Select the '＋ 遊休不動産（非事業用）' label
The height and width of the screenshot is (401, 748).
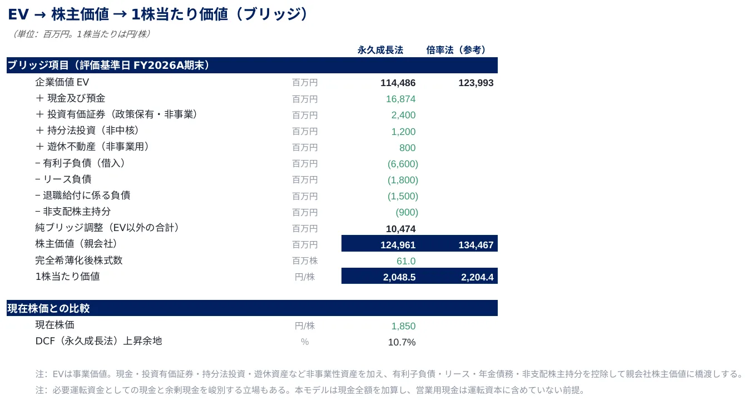(92, 147)
